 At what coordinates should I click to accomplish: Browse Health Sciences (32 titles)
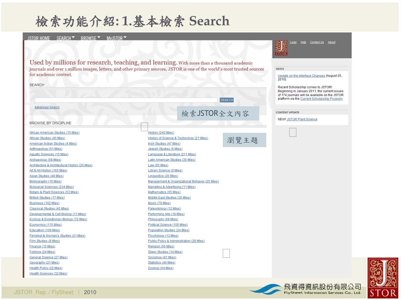click(48, 274)
